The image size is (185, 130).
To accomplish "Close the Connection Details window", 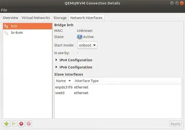I will (x=182, y=3).
